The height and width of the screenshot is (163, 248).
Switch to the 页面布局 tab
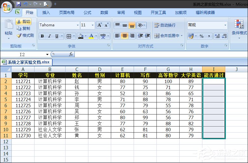coord(67,13)
